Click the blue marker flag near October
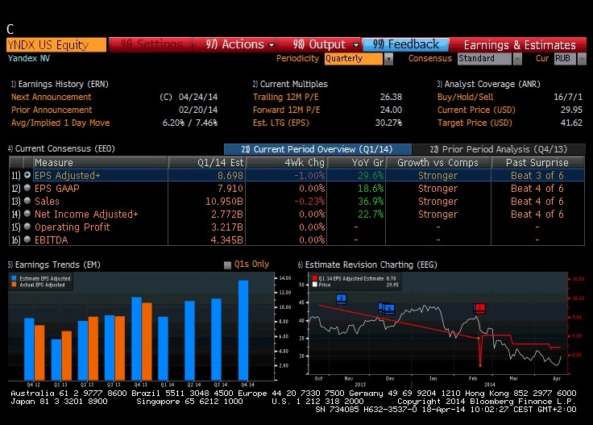This screenshot has width=593, height=425. [x=341, y=299]
